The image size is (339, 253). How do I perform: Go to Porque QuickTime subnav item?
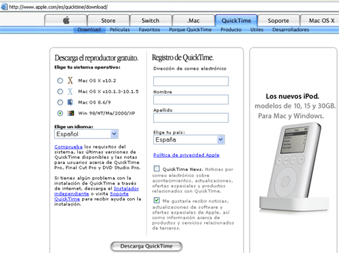click(x=191, y=30)
